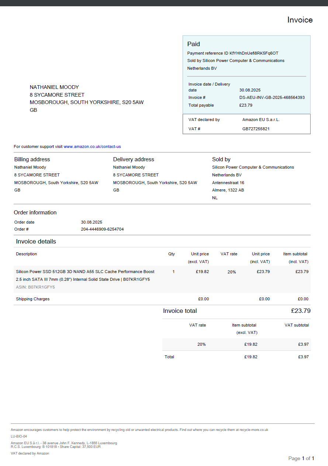Click the VAT number GB727255821
The width and height of the screenshot is (328, 466).
pos(256,129)
